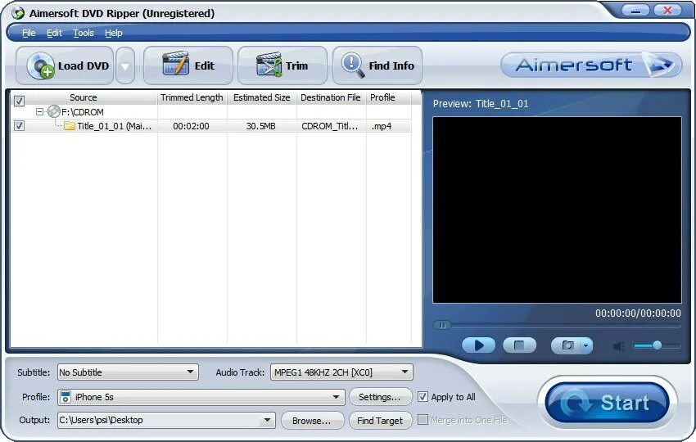The width and height of the screenshot is (696, 442).
Task: Minimize the Aimersoft window
Action: [x=635, y=10]
